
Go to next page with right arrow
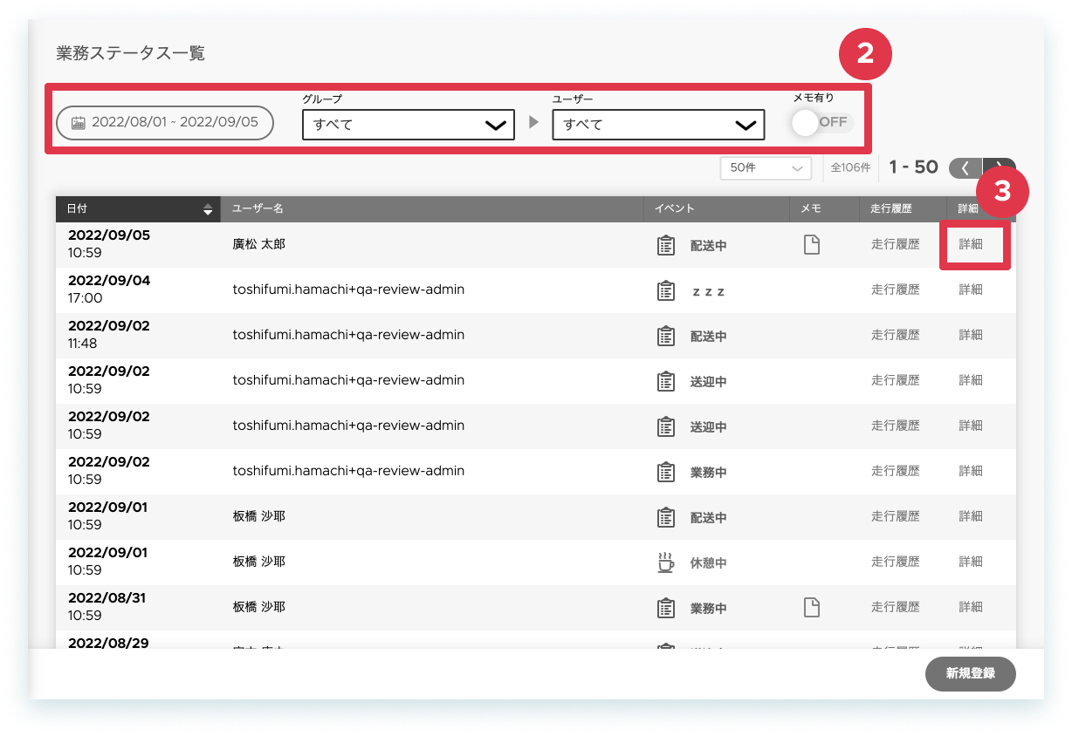(x=1000, y=167)
